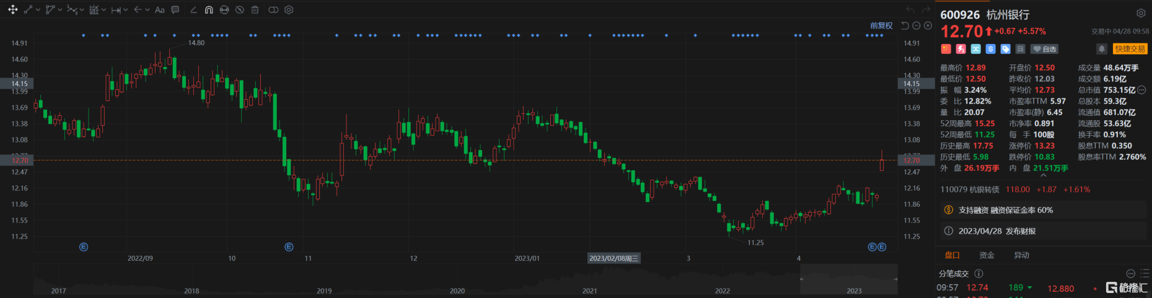Switch to the 资金 tab

987,255
